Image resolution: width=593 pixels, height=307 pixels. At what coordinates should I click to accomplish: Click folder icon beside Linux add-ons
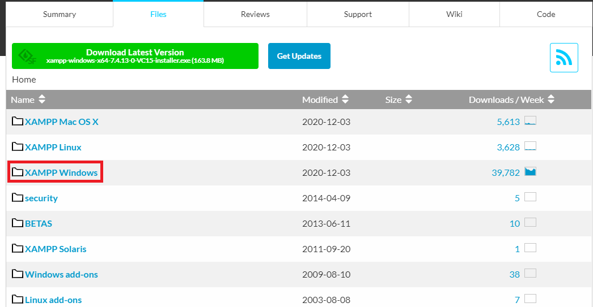click(18, 299)
